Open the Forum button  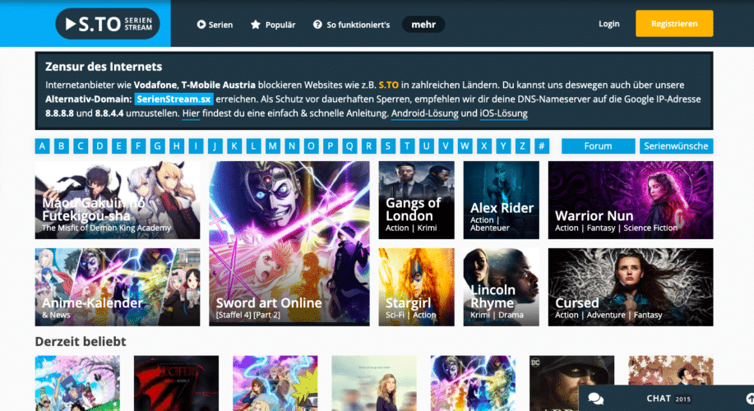coord(599,146)
